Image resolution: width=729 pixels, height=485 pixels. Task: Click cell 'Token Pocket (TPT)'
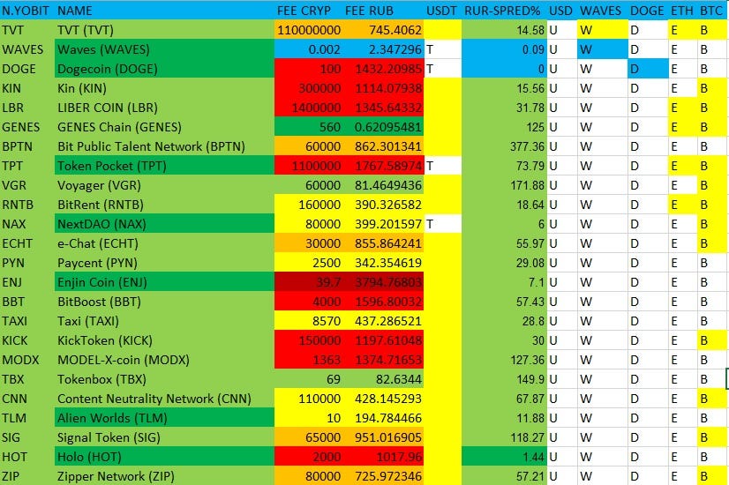pos(164,166)
